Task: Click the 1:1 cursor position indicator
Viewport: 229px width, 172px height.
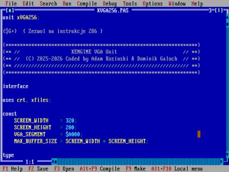Action: pos(30,162)
